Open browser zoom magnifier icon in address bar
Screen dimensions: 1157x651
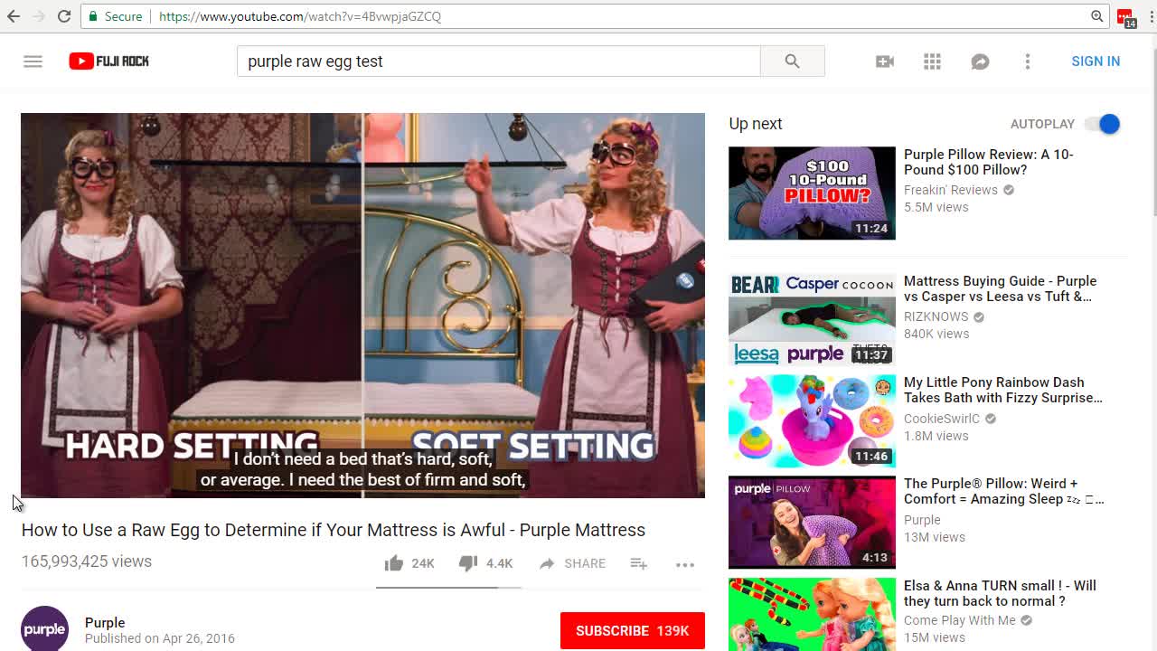1096,16
